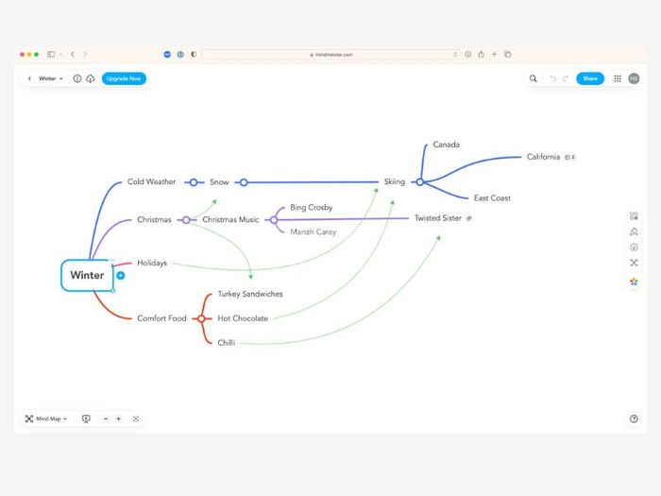661x496 pixels.
Task: Open the map info icon
Action: coord(77,78)
